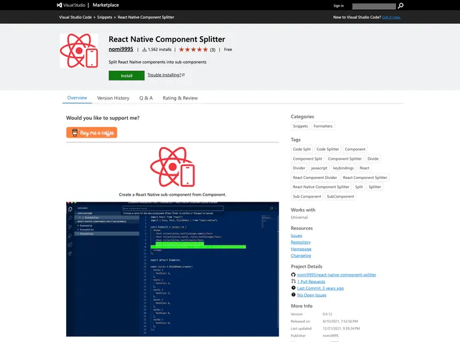
Task: Click the pull request icon in Project Details
Action: pos(293,281)
